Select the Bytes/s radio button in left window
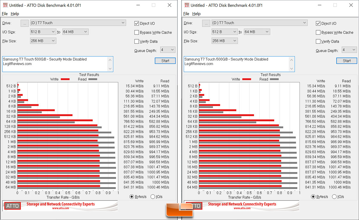 (132, 197)
